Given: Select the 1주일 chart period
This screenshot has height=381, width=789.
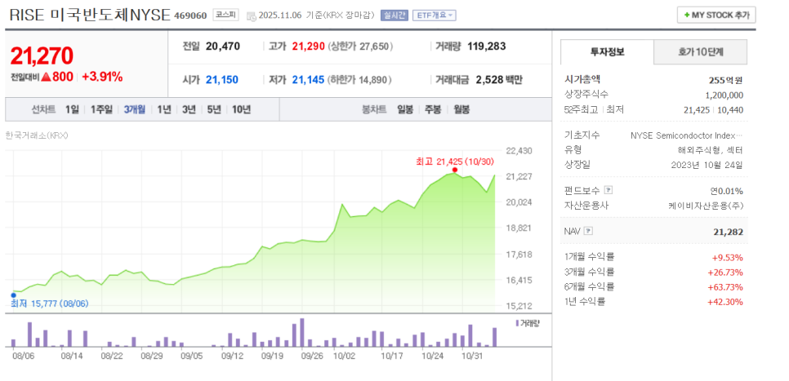Looking at the screenshot, I should 101,109.
